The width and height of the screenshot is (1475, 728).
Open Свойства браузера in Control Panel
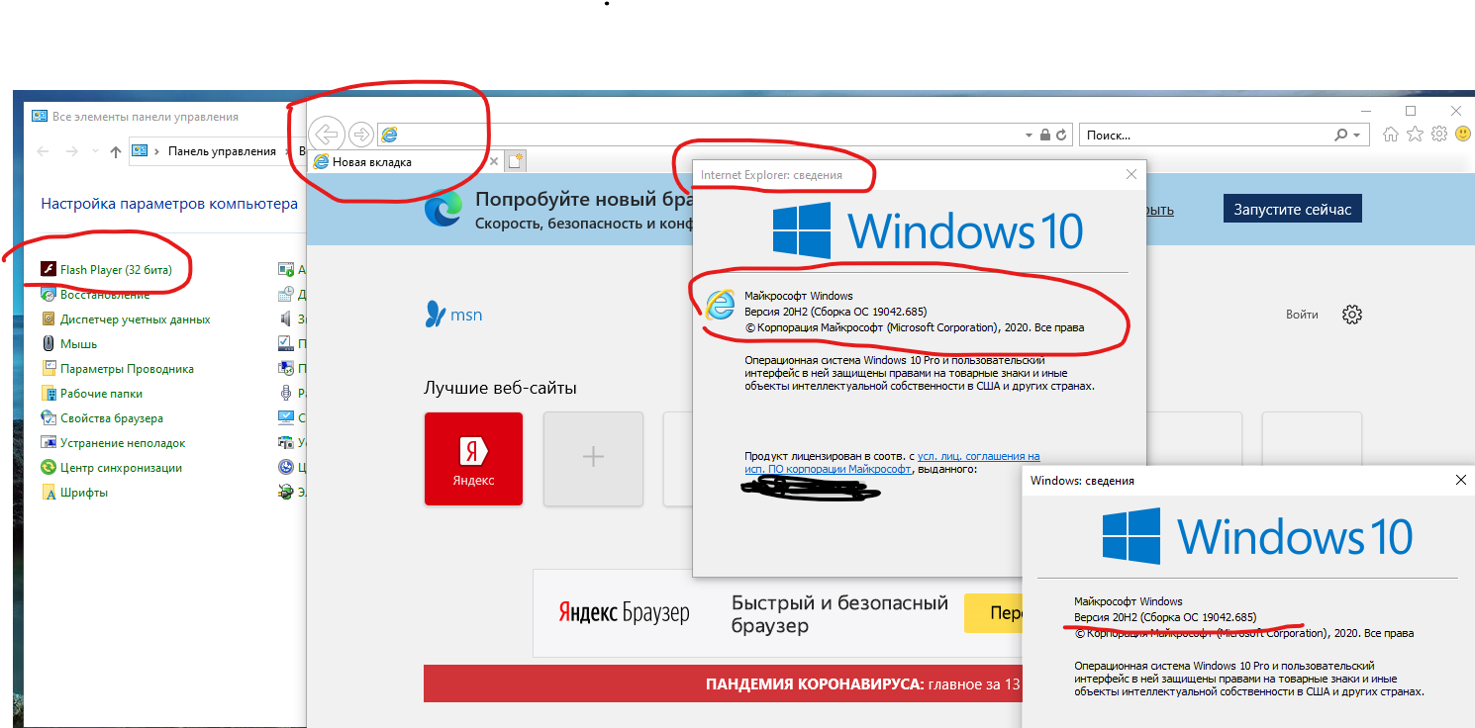pyautogui.click(x=111, y=418)
